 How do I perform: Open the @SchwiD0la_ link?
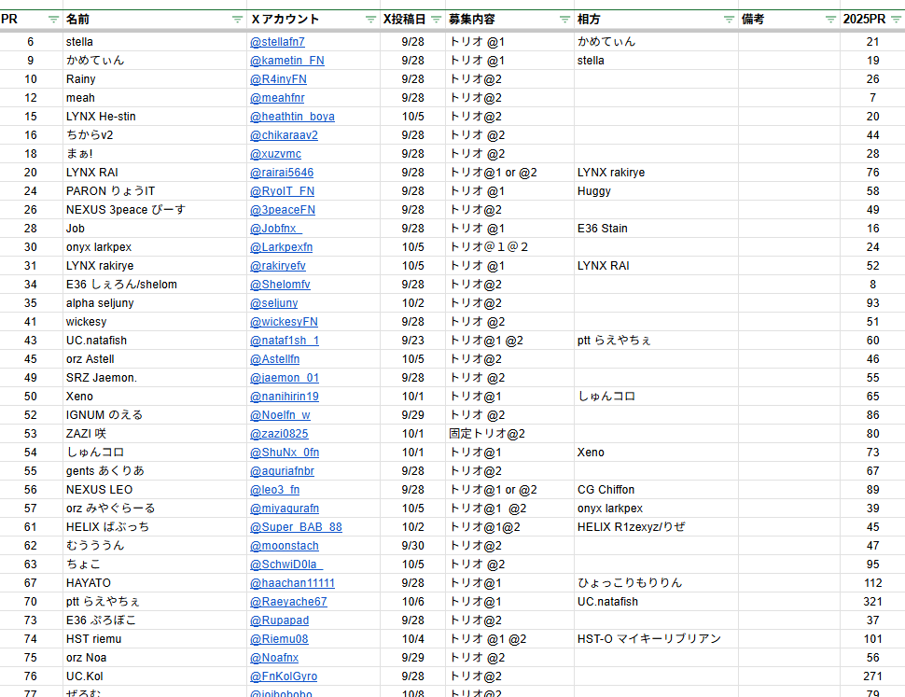(286, 565)
